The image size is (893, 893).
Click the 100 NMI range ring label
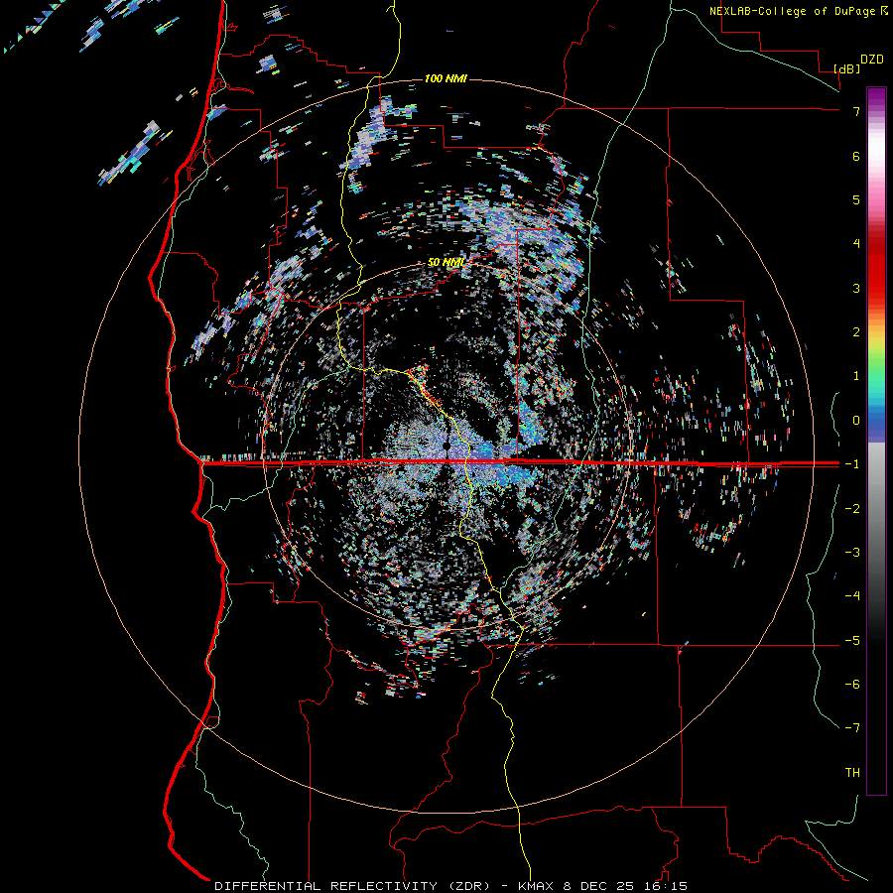coord(446,78)
